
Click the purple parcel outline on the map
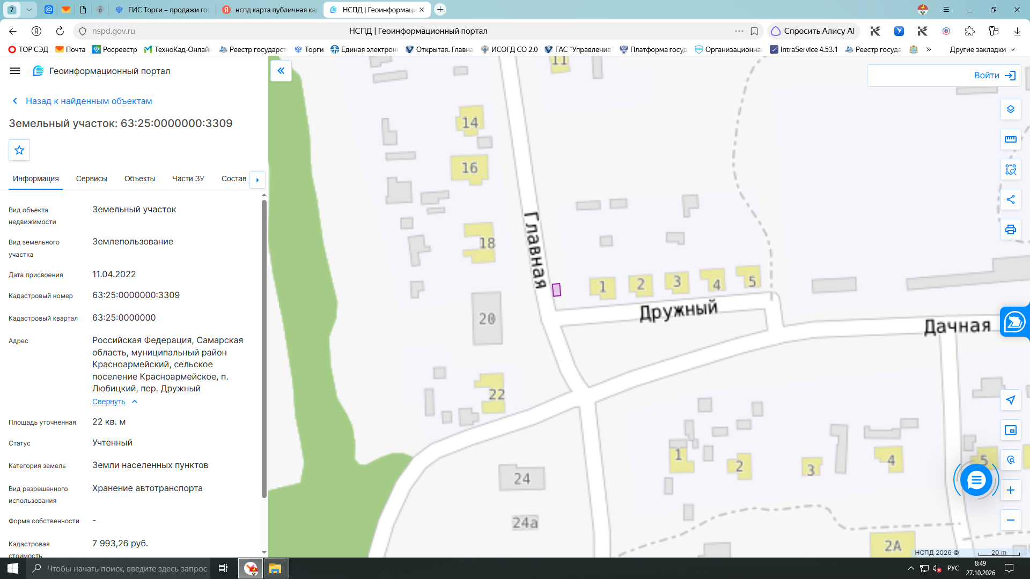pyautogui.click(x=556, y=290)
